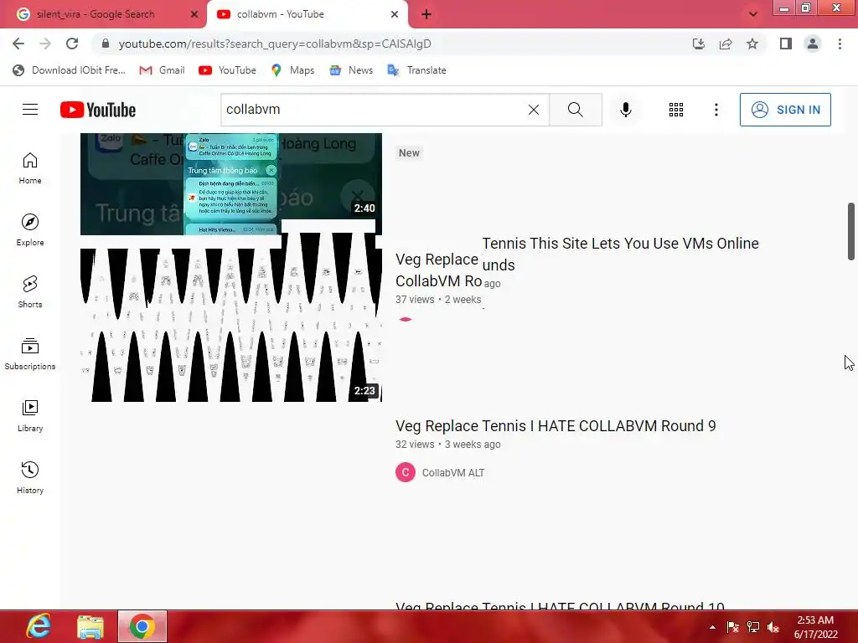Click the address bar URL

pyautogui.click(x=275, y=44)
